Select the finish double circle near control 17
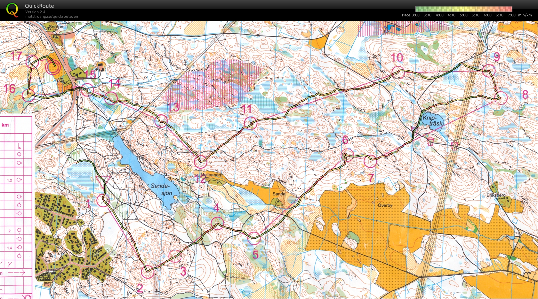The width and height of the screenshot is (538, 299). point(53,67)
